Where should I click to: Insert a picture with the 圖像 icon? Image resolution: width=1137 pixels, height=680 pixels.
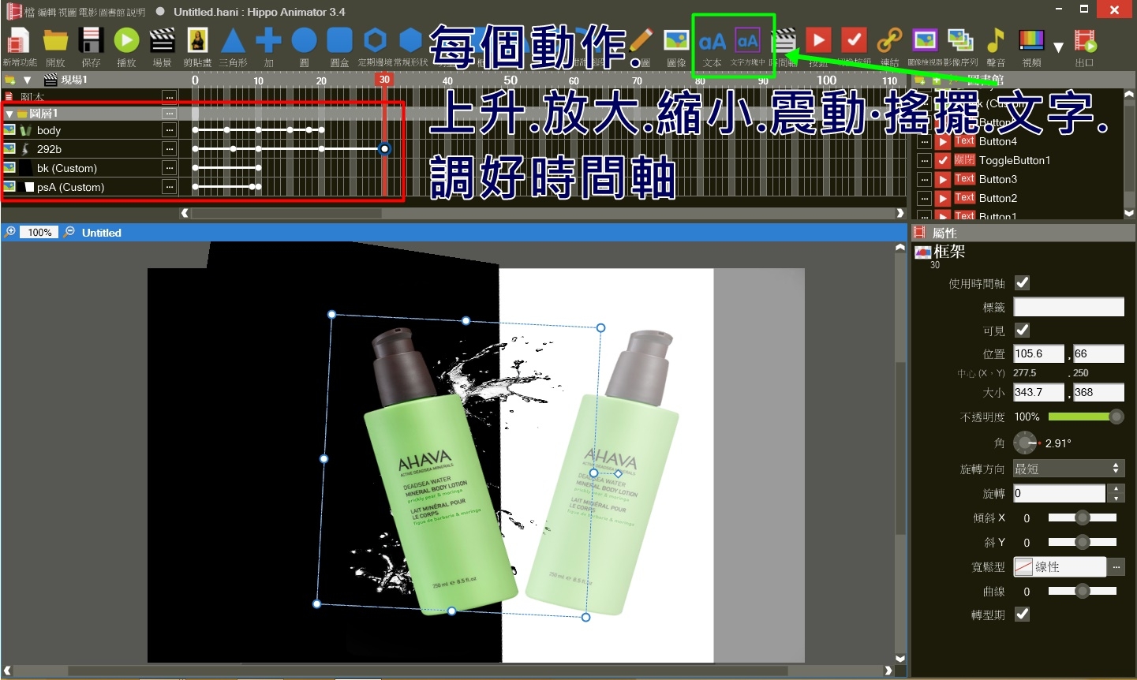(x=676, y=40)
